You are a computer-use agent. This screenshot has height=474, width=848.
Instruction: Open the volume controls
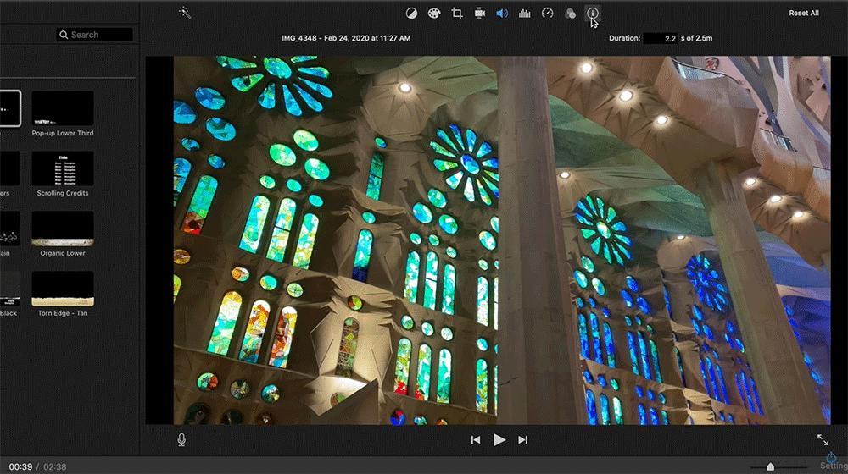point(502,14)
